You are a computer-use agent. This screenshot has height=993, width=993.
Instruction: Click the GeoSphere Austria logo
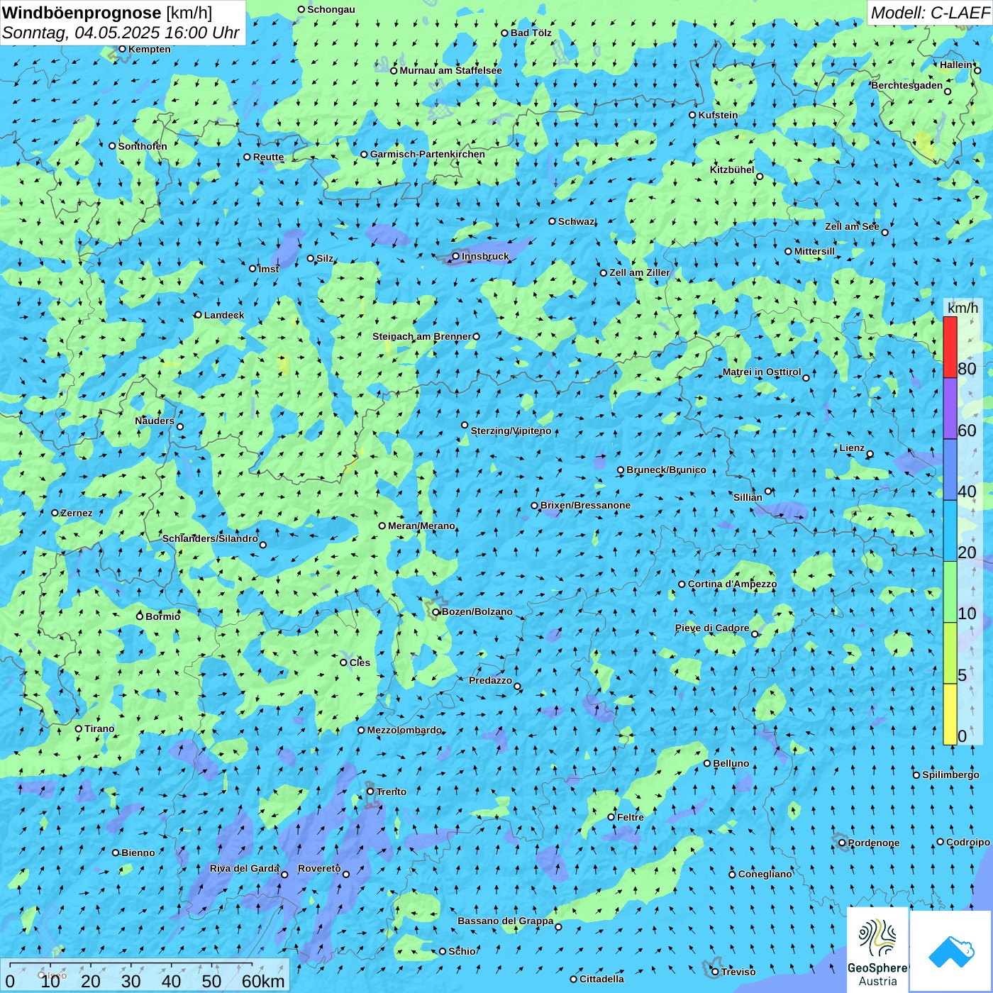coord(877,950)
